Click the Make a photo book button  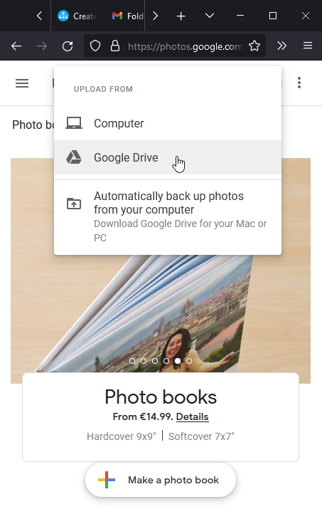[161, 481]
